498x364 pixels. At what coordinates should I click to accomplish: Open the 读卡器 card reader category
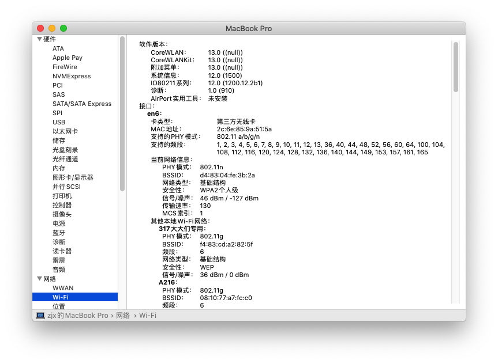click(62, 251)
